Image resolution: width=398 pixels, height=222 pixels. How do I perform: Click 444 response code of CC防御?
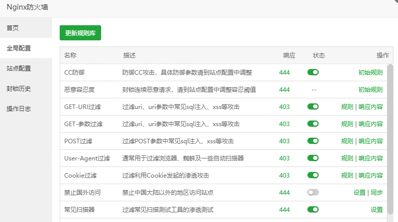click(x=284, y=73)
